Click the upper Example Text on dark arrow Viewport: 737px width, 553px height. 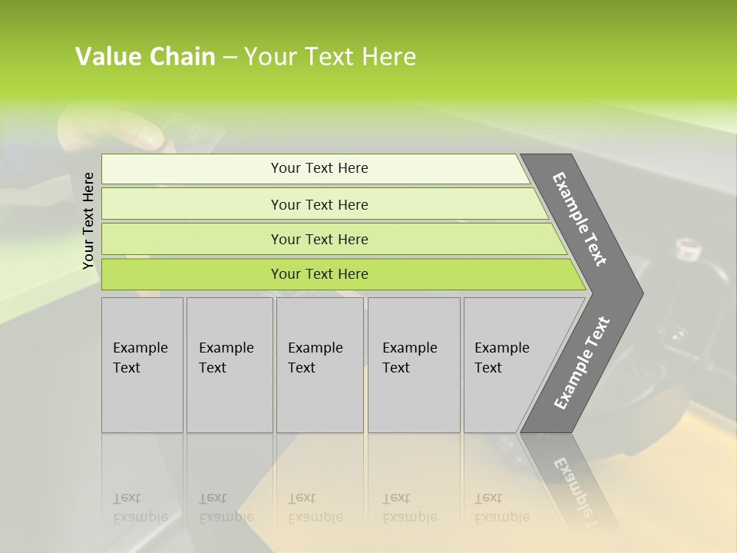(579, 219)
